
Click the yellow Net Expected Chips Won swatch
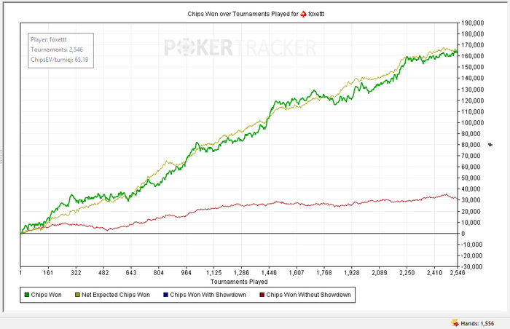(x=77, y=295)
